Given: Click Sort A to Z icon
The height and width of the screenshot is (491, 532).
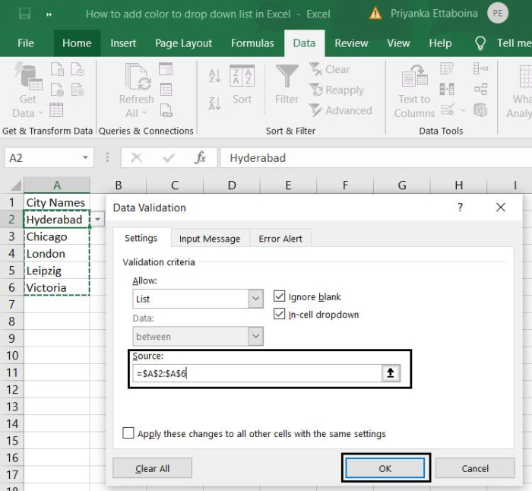Looking at the screenshot, I should point(214,76).
